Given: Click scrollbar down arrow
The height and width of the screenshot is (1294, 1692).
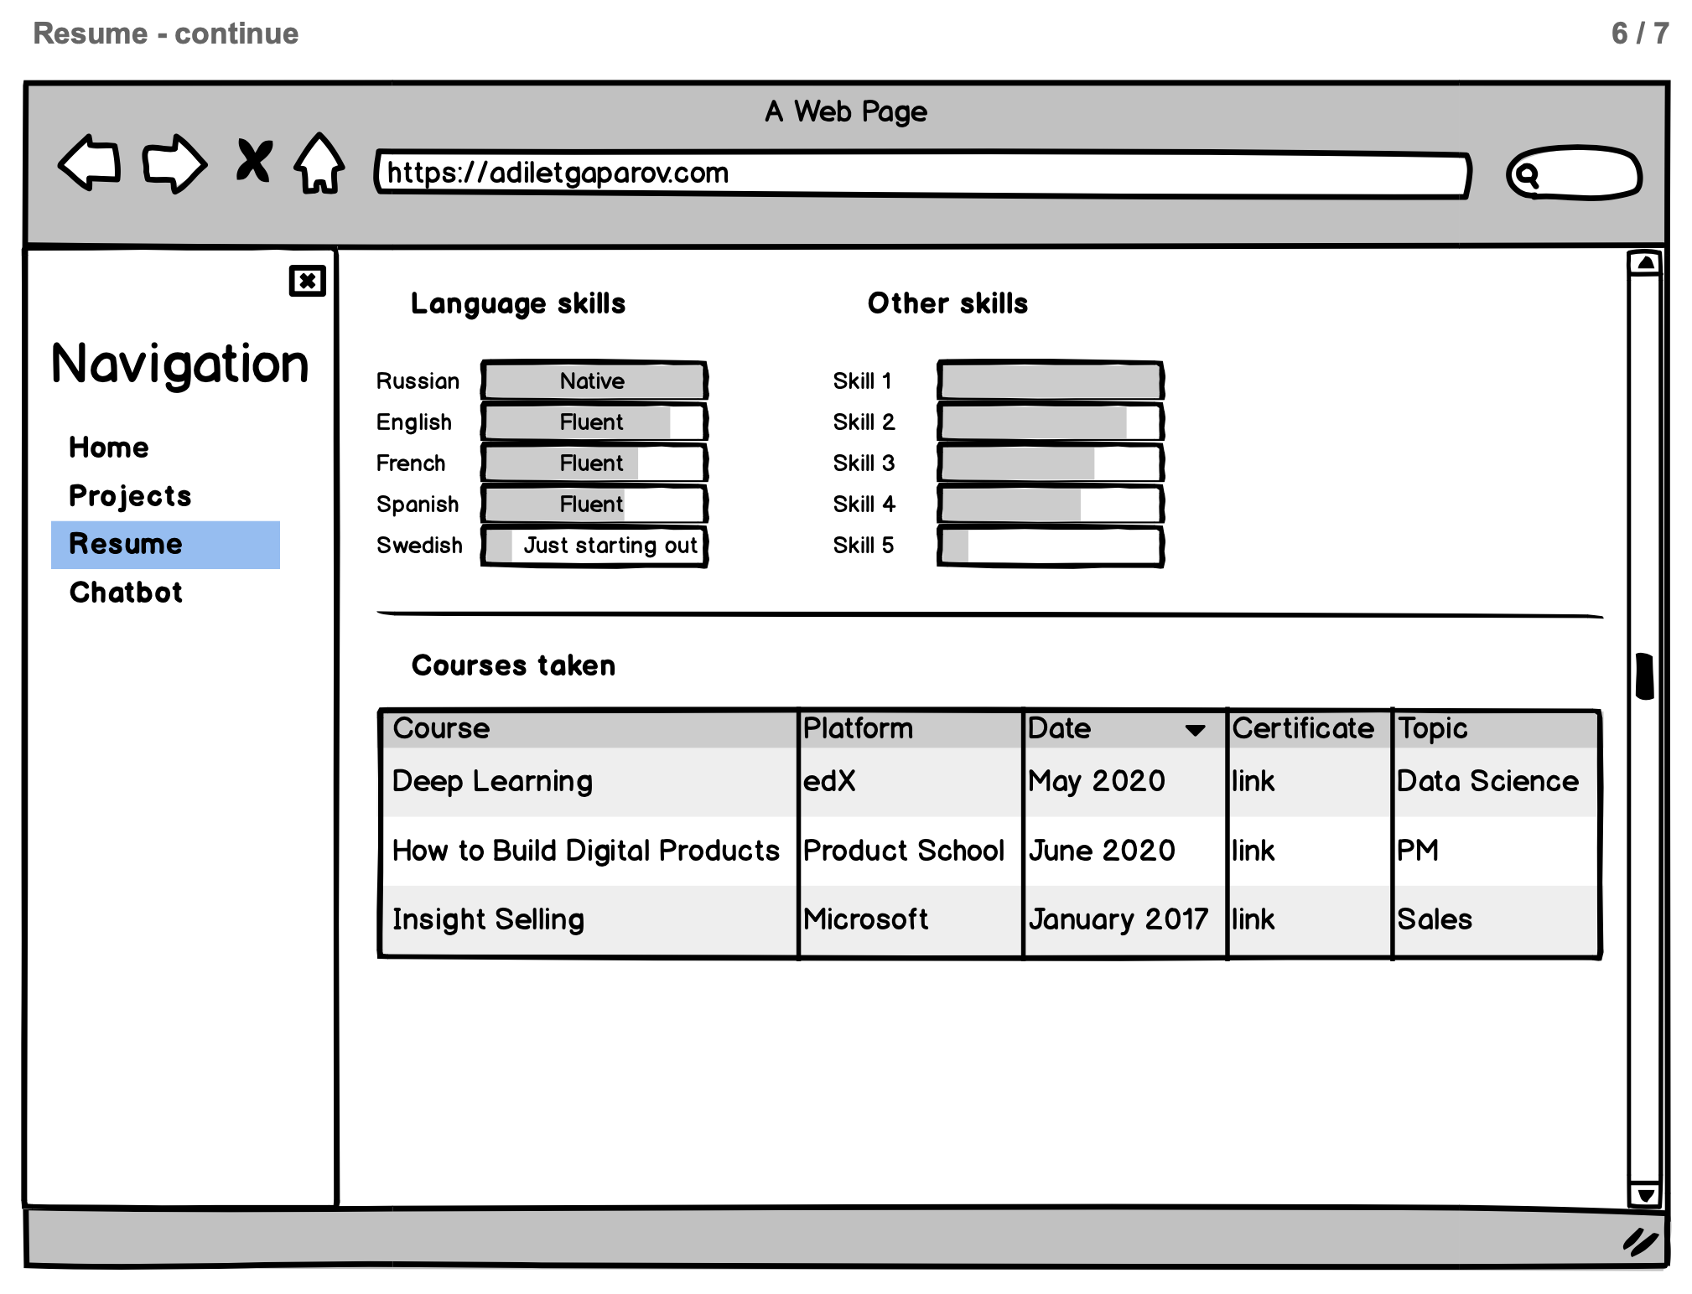Looking at the screenshot, I should [x=1645, y=1195].
